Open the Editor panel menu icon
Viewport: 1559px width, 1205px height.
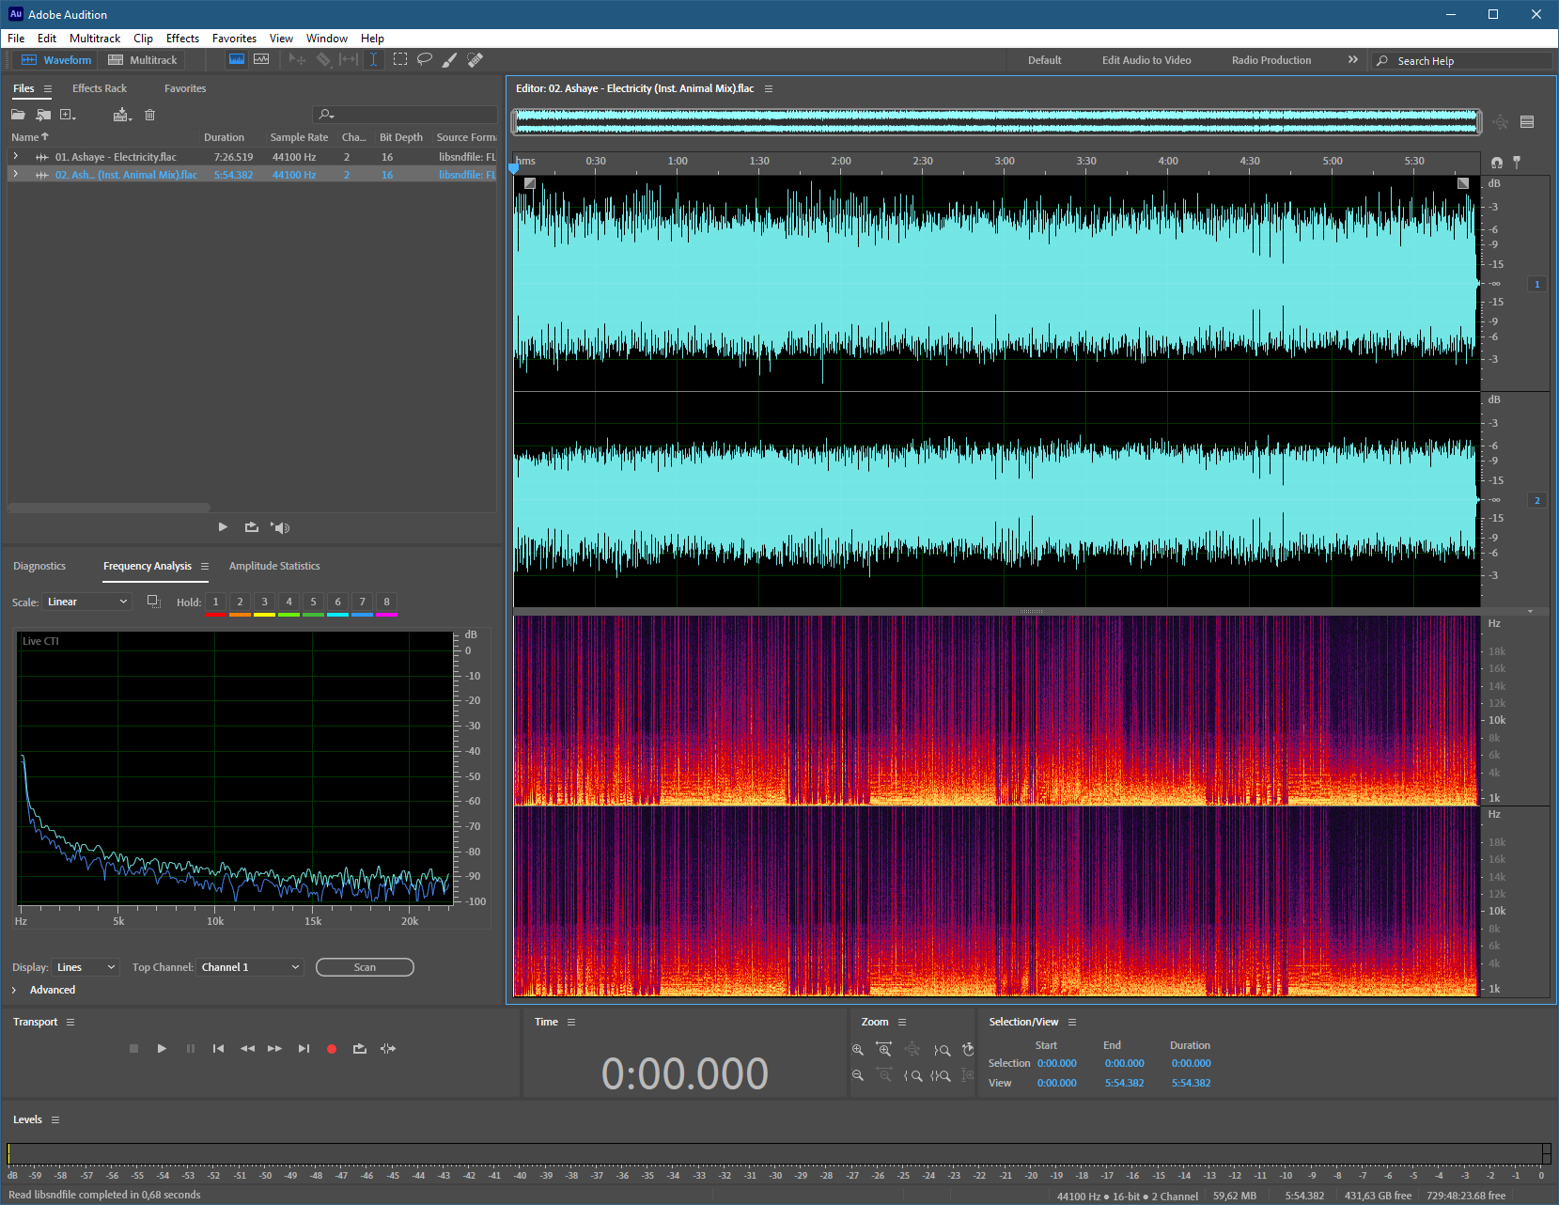(768, 88)
